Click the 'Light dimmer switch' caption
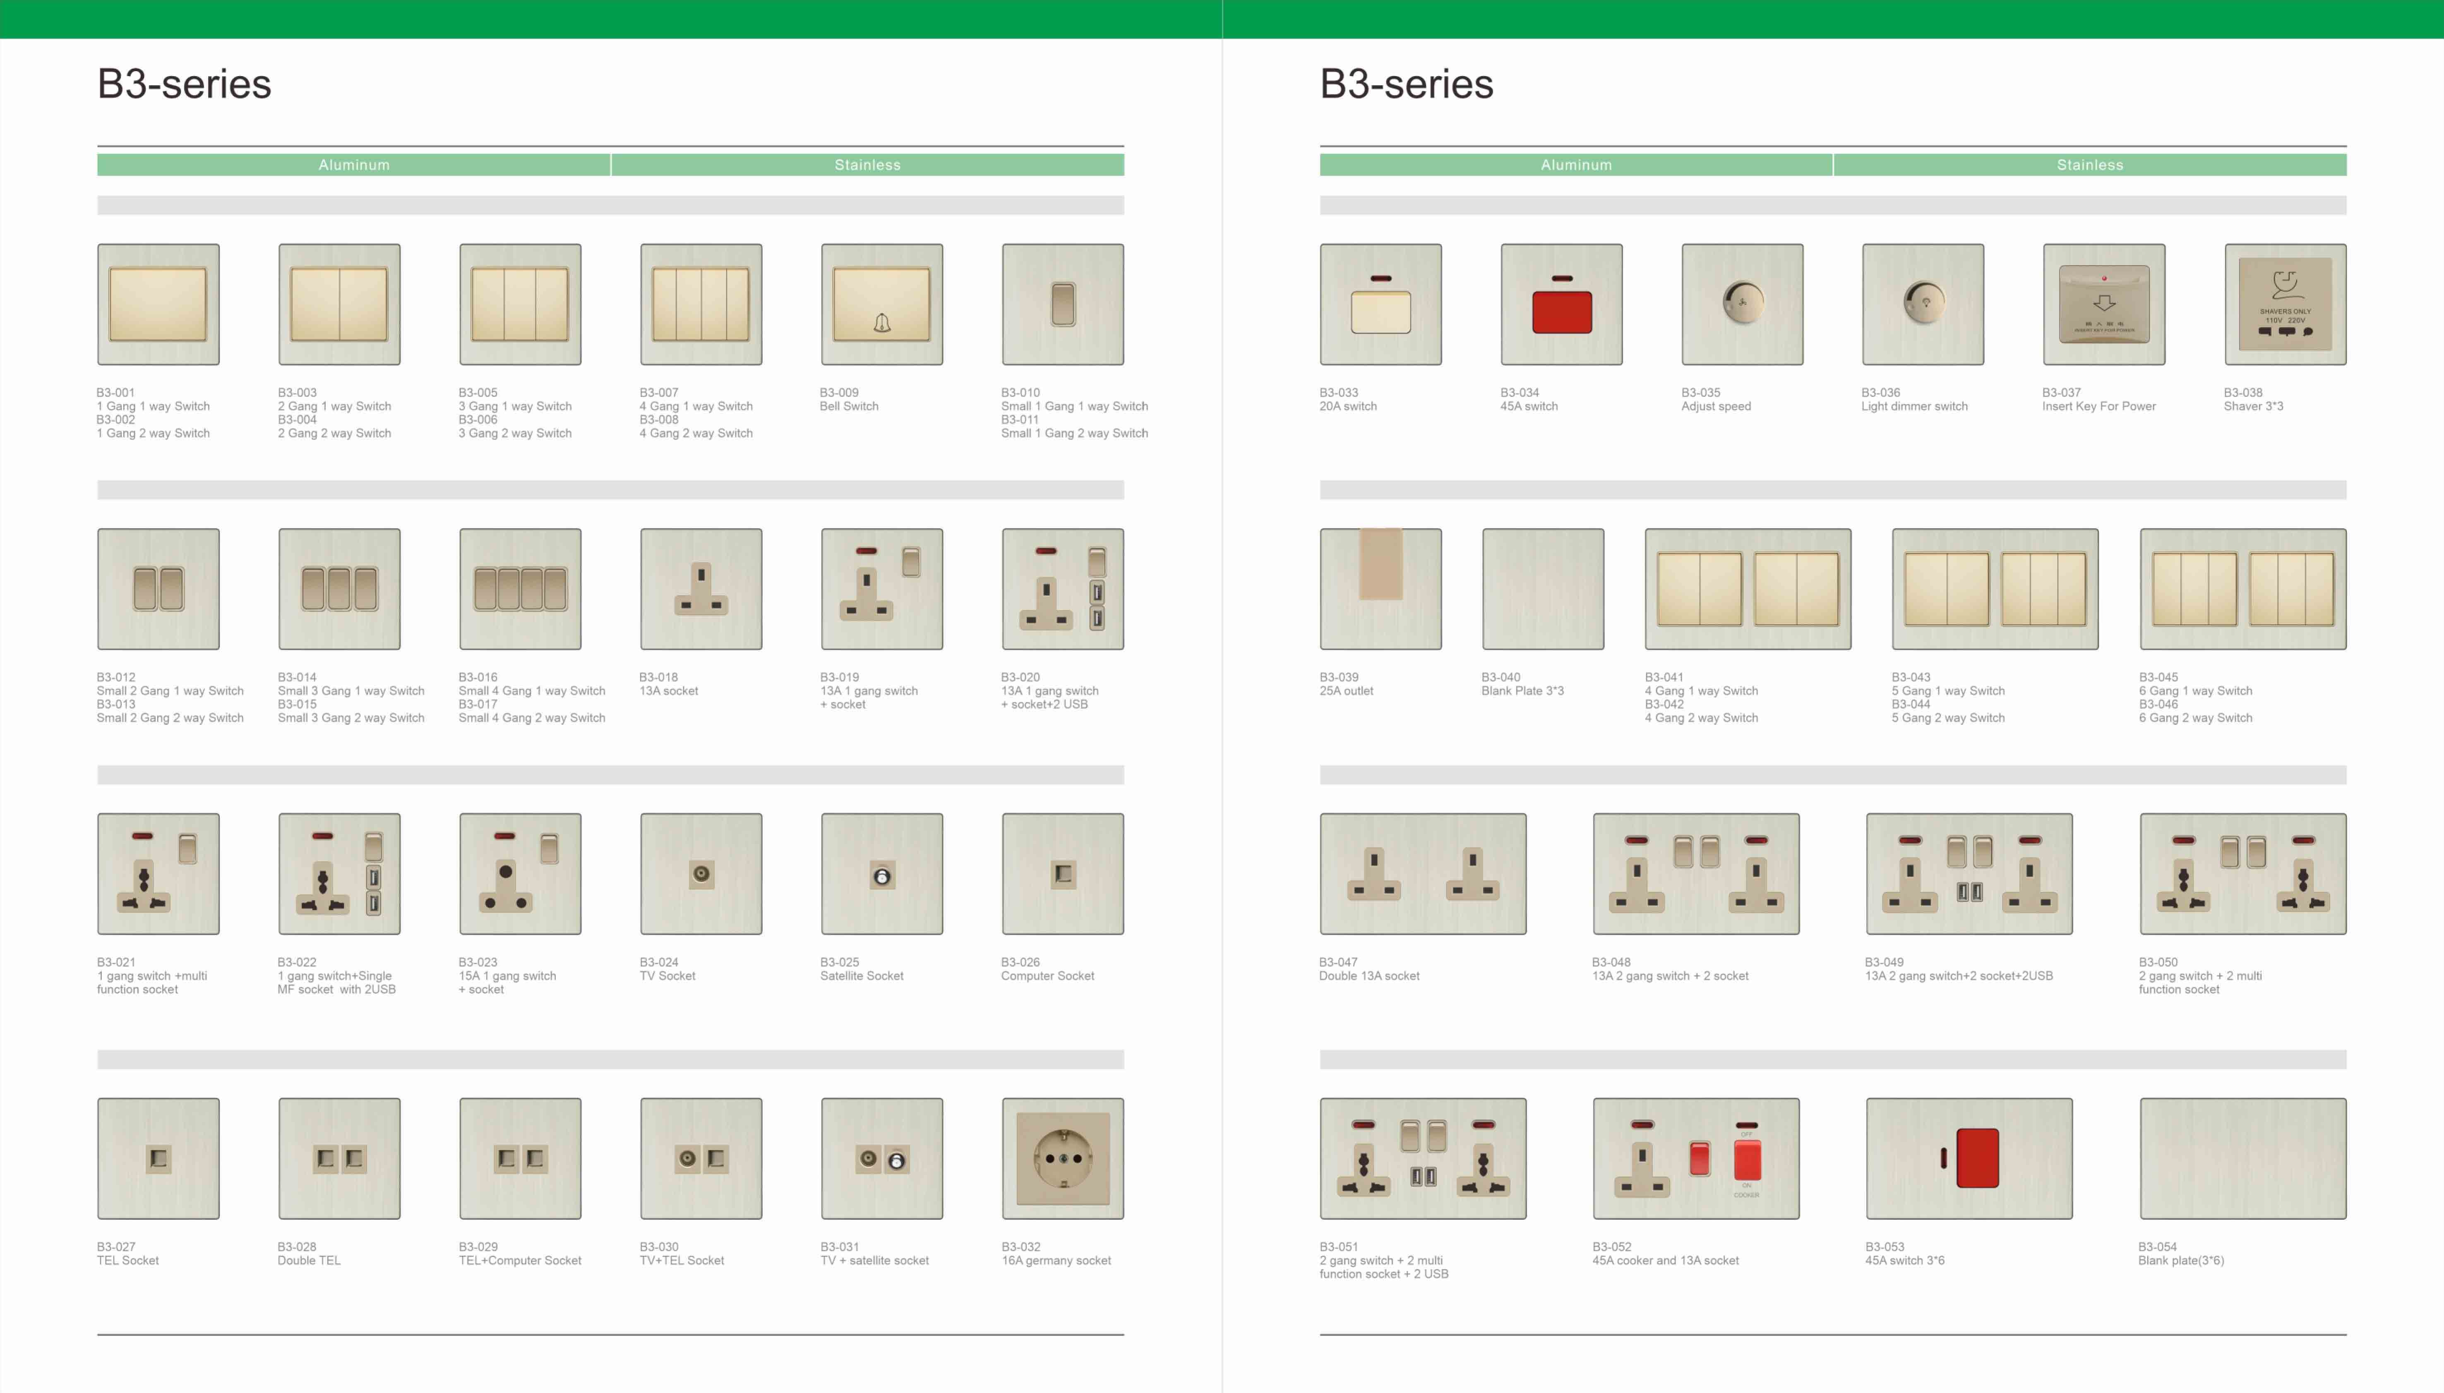The width and height of the screenshot is (2444, 1393). [1914, 407]
